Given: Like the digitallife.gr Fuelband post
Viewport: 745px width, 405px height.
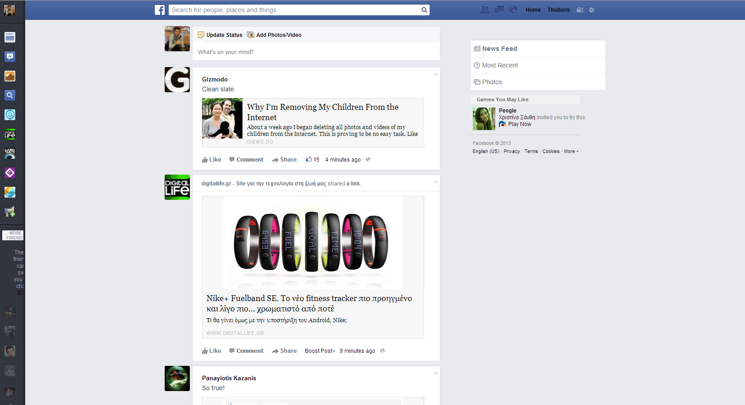Looking at the screenshot, I should pos(211,351).
